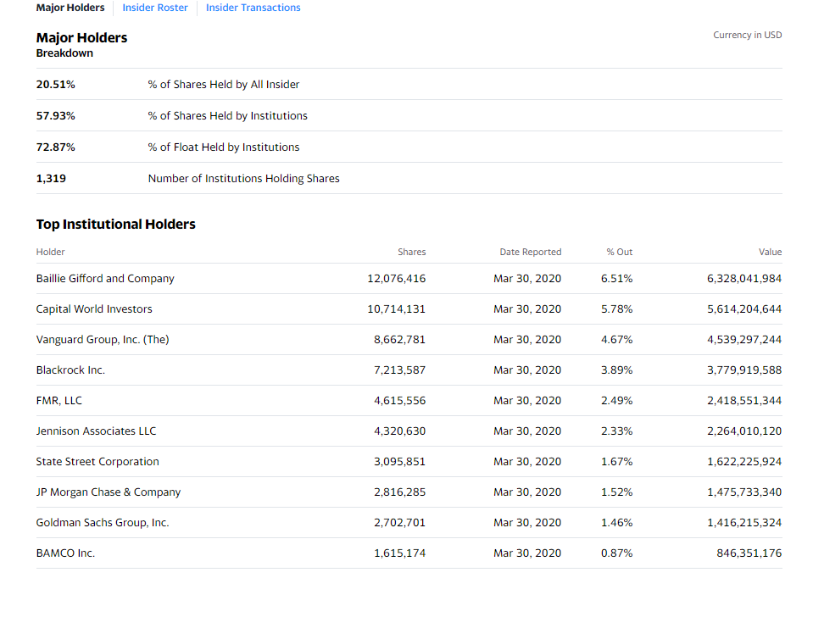Click the 5.78% out cell
Image resolution: width=813 pixels, height=628 pixels.
(x=617, y=309)
